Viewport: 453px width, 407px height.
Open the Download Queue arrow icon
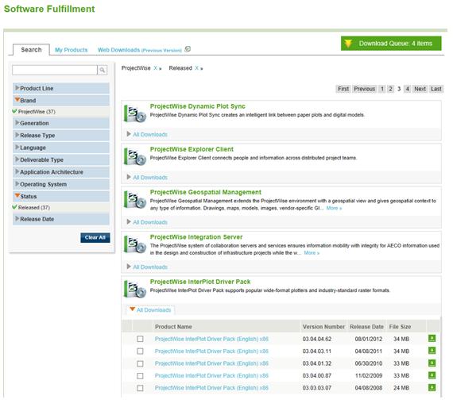pos(348,44)
